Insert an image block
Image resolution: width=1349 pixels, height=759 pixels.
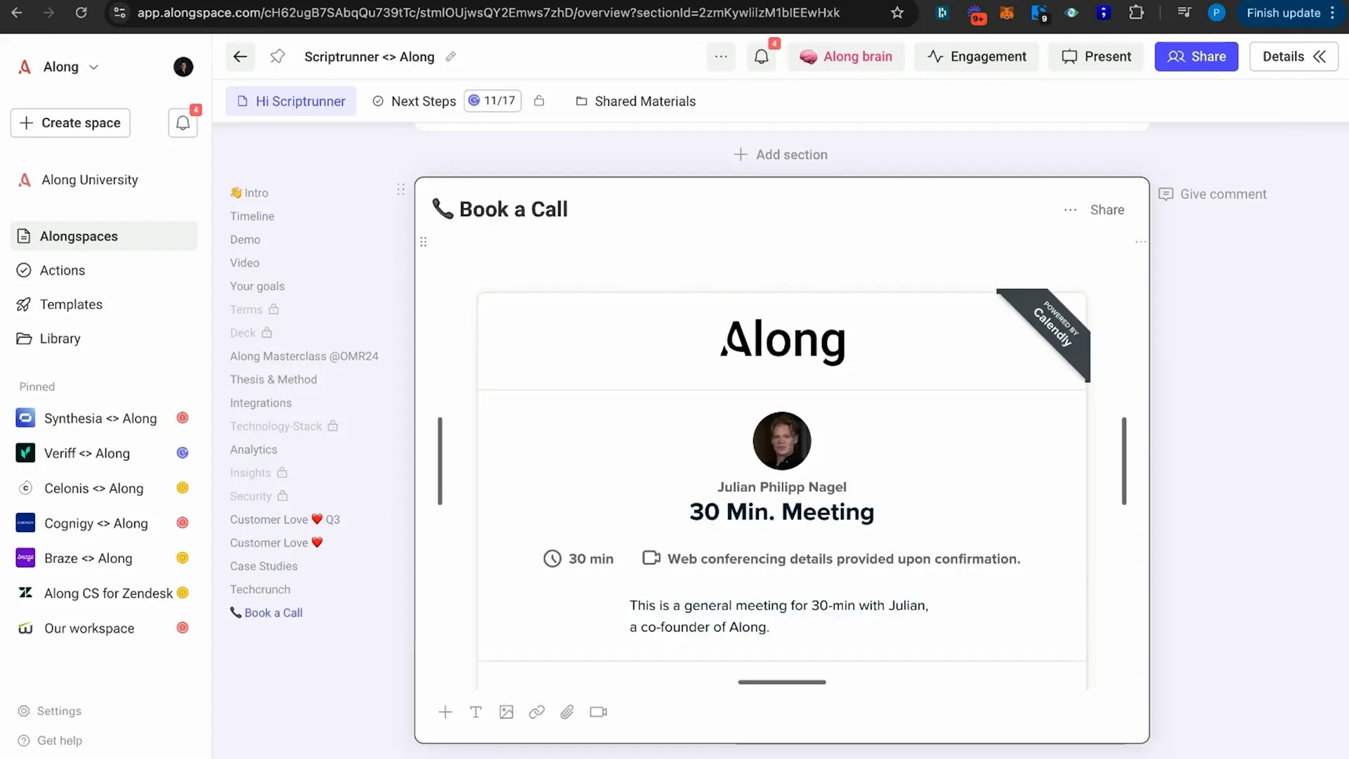(506, 713)
